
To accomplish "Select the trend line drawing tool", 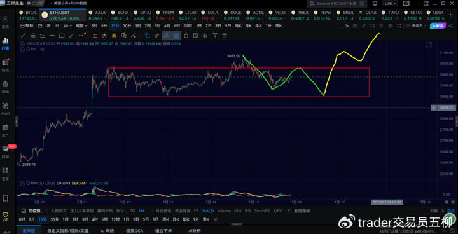I will tap(24, 36).
